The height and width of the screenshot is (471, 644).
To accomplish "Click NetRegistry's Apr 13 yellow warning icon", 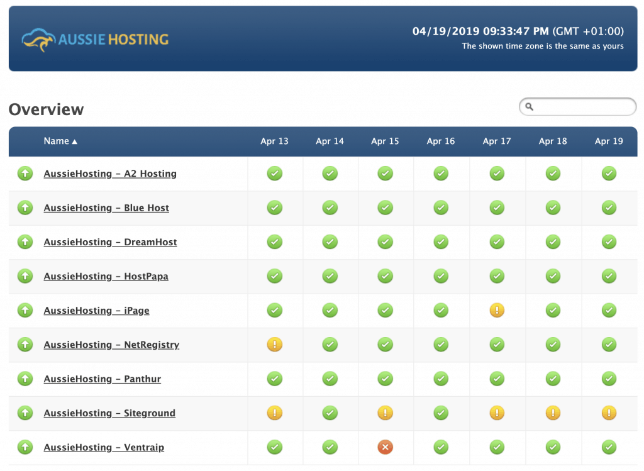I will click(x=274, y=345).
